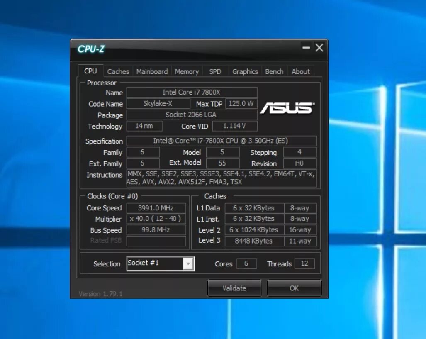Open the Mainboard tab
The image size is (426, 339).
(152, 72)
